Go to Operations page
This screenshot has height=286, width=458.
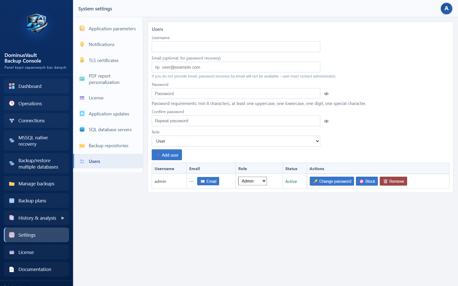[36, 103]
